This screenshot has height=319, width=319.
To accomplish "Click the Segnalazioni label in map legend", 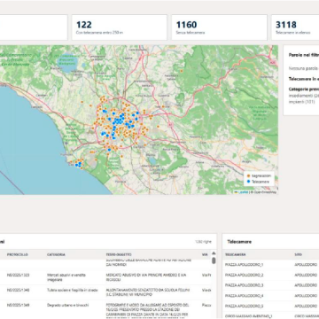I will point(261,176).
